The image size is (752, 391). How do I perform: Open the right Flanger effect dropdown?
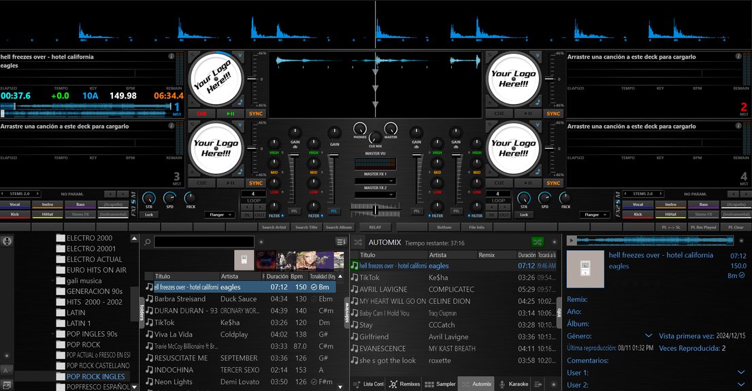pos(594,215)
